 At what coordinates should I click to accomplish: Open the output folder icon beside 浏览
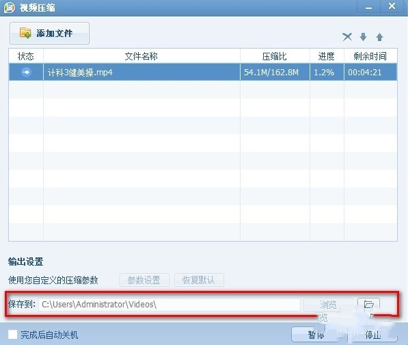(x=369, y=305)
